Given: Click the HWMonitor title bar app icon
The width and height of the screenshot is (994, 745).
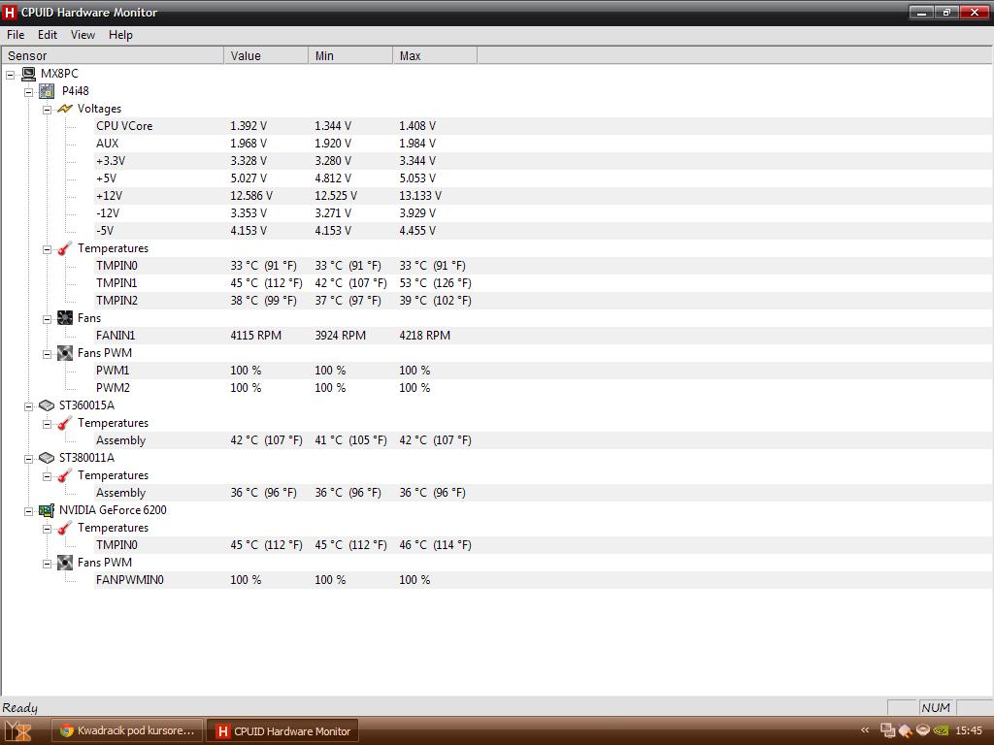Looking at the screenshot, I should click(x=10, y=12).
